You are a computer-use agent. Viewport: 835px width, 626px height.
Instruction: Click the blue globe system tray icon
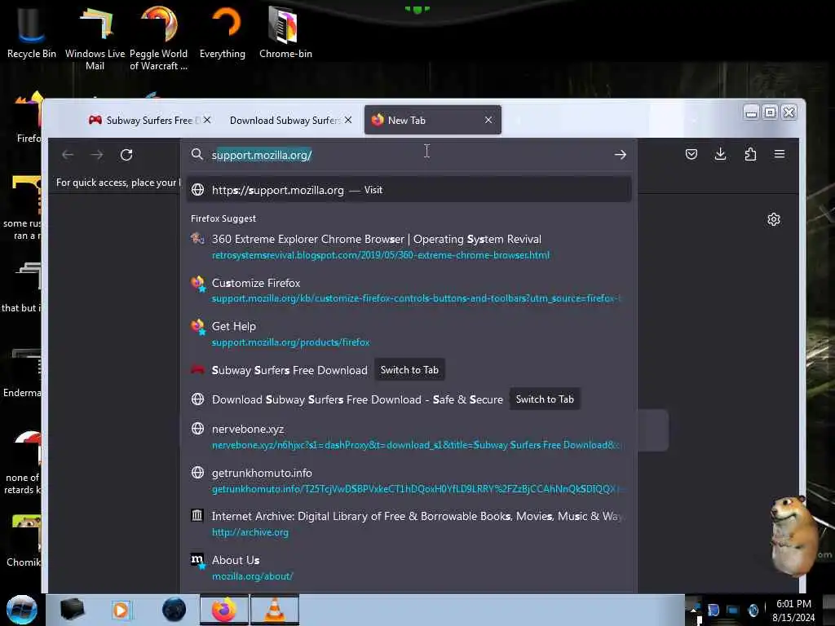[x=753, y=610]
